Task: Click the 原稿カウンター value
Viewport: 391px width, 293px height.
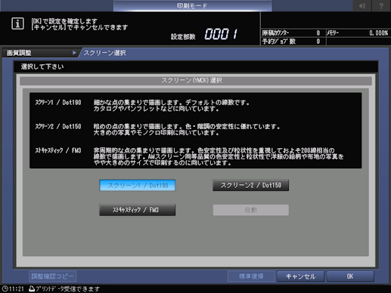Action: (318, 33)
